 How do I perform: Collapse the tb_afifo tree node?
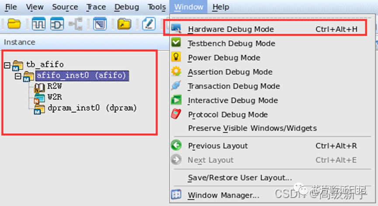click(x=7, y=65)
